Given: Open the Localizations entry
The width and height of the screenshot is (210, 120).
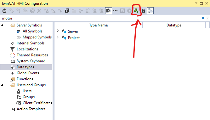Looking at the screenshot, I should coord(27,49).
